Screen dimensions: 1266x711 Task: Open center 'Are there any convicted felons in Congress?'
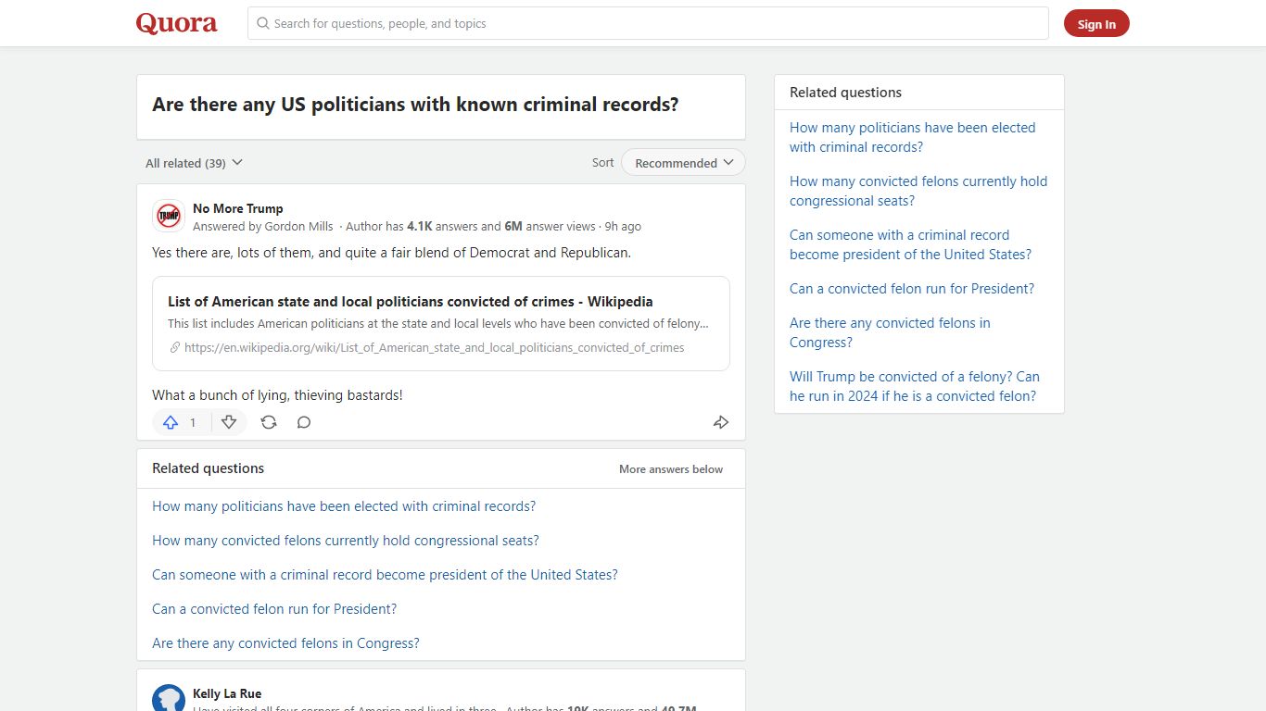click(285, 643)
